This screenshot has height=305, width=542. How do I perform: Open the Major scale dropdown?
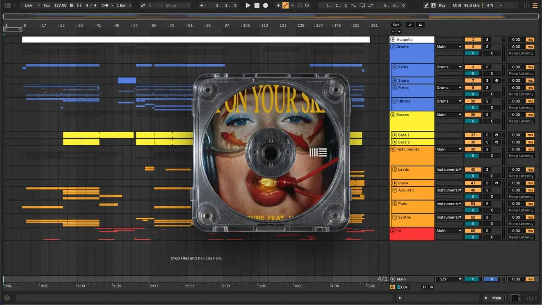[x=178, y=6]
